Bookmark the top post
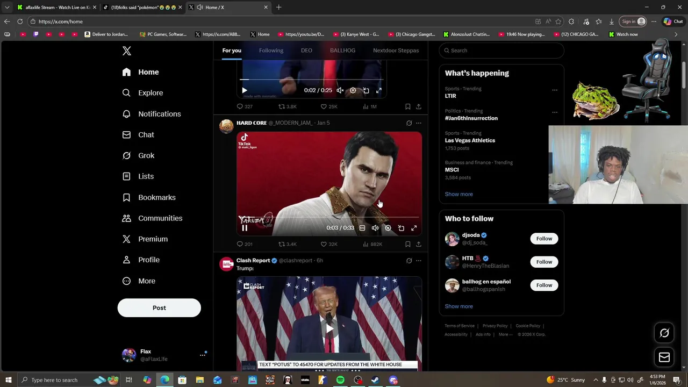 pos(407,106)
